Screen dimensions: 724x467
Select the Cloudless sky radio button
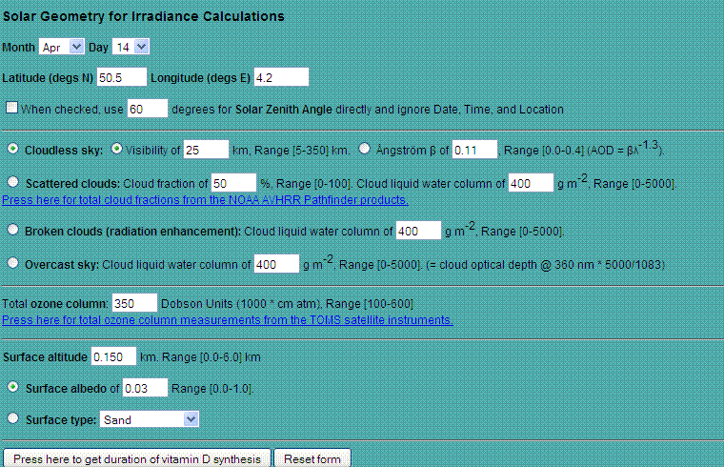point(12,150)
